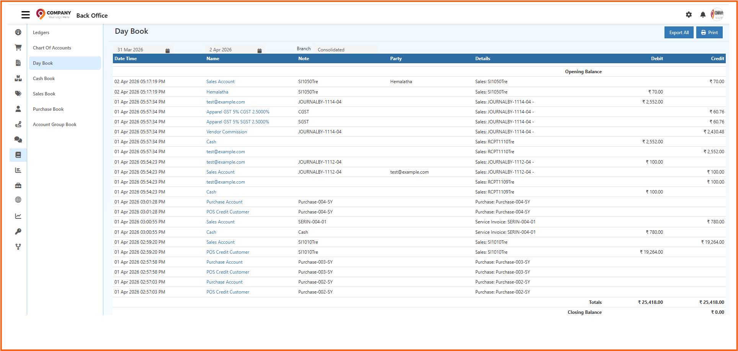This screenshot has width=738, height=351.
Task: Open the Vendor Commission ledger link
Action: click(x=227, y=132)
